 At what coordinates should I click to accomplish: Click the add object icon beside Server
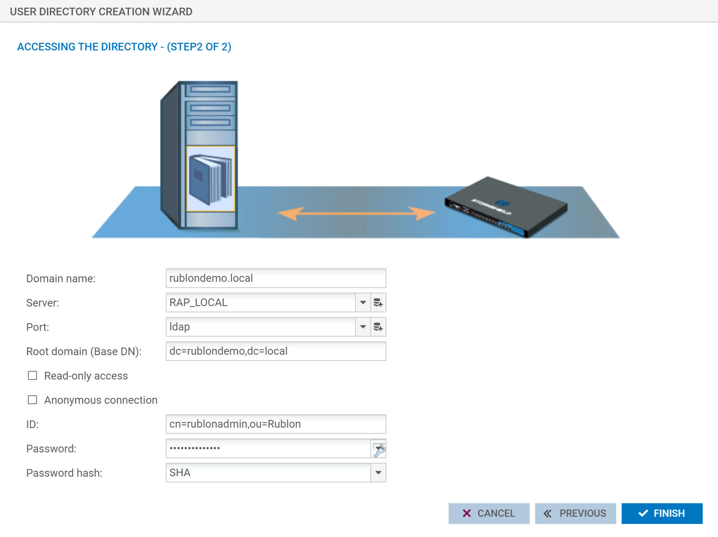(378, 302)
